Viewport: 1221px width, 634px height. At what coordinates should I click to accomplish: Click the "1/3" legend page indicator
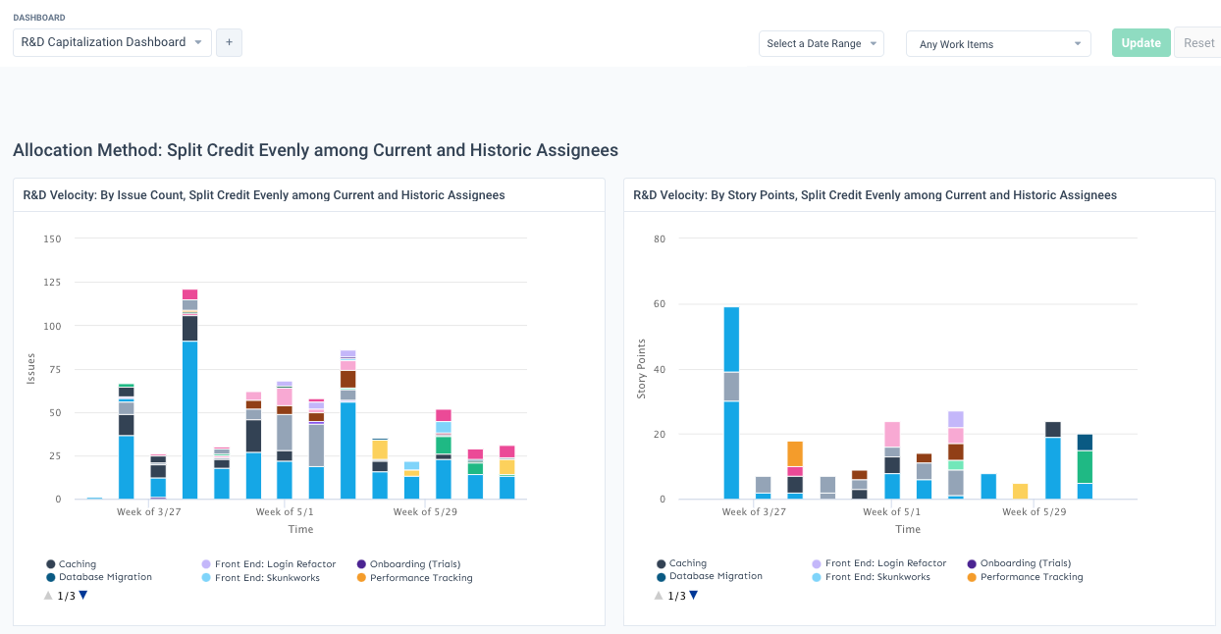click(65, 595)
